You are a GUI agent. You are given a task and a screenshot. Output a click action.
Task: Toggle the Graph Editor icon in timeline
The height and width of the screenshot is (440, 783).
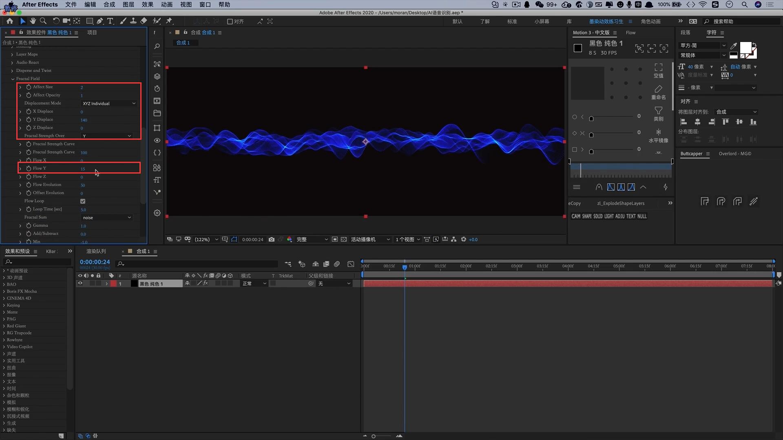tap(351, 264)
